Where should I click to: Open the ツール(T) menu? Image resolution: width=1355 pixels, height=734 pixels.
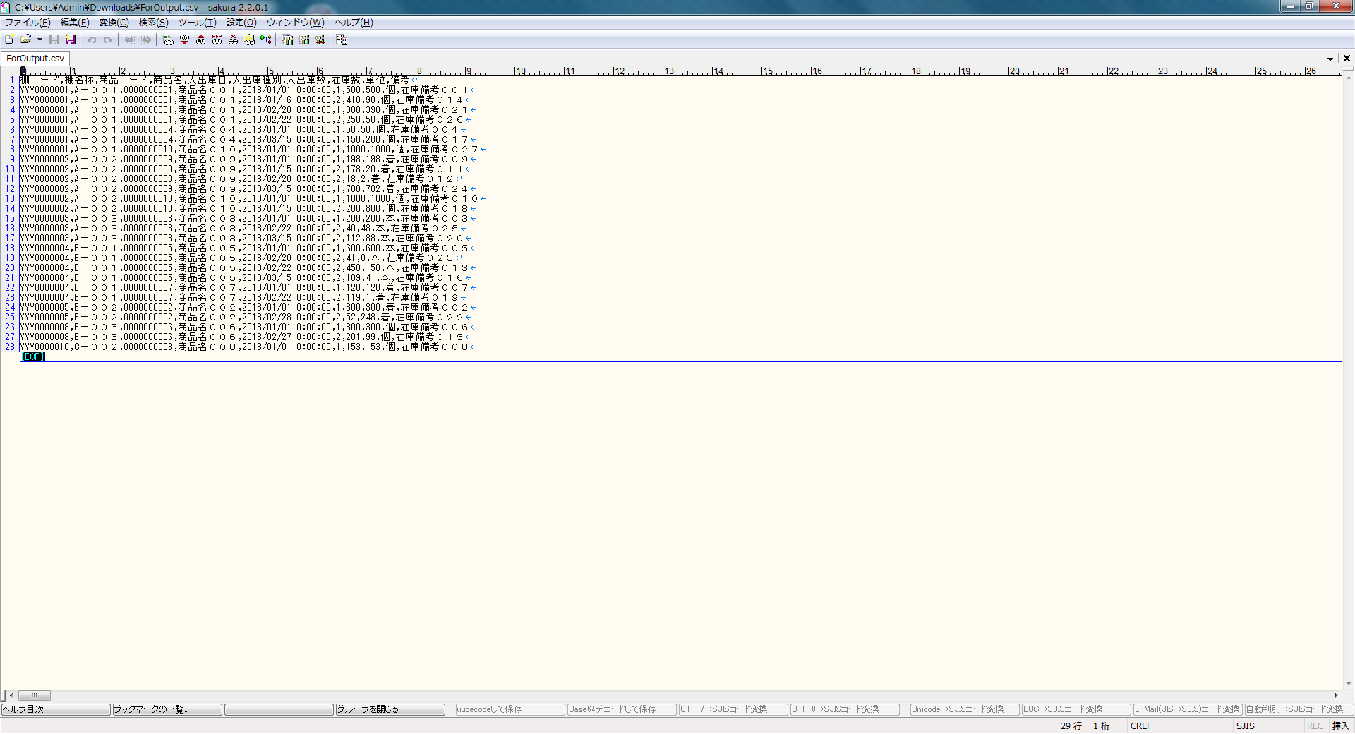pos(198,23)
